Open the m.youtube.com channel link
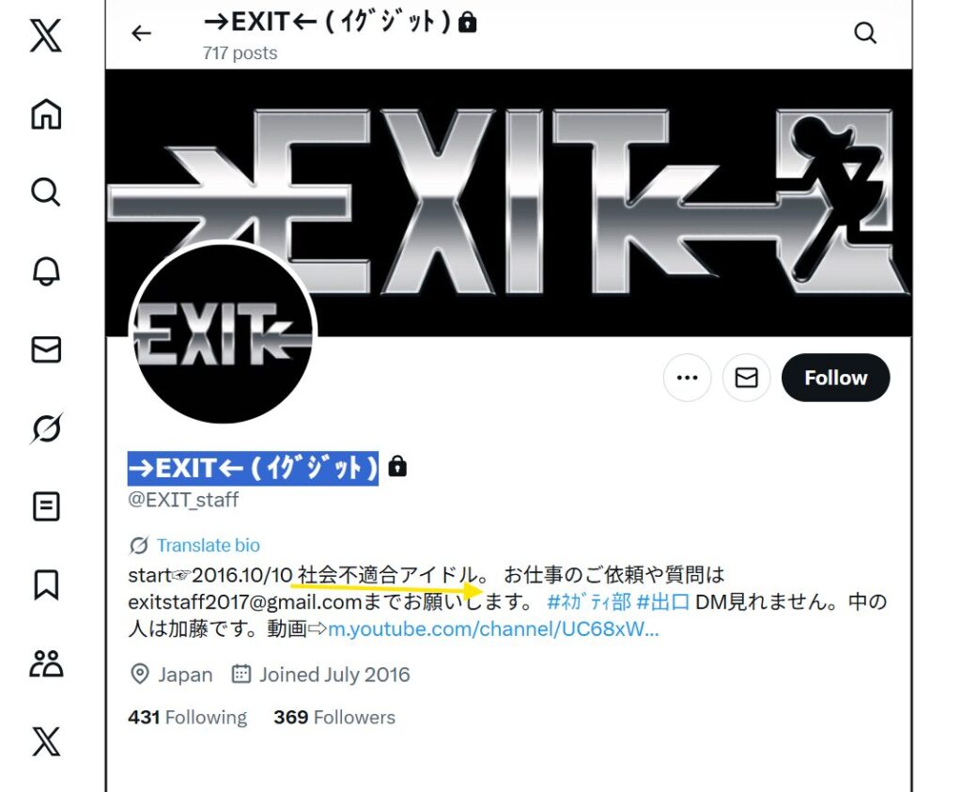962x792 pixels. point(493,629)
